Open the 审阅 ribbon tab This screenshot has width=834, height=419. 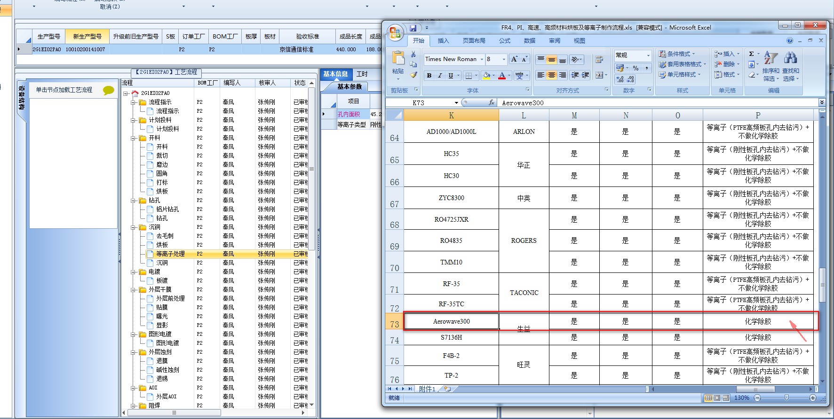[x=555, y=41]
